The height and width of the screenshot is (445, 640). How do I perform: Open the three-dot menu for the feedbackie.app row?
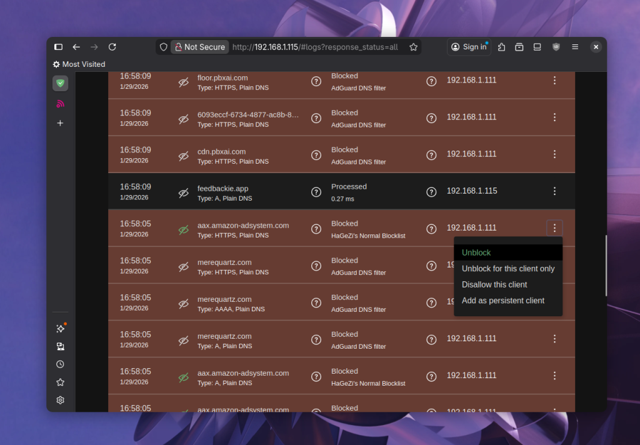point(554,191)
